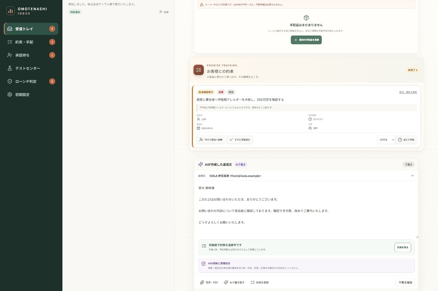438x291 pixels.
Task: Click 約束を登録 in the reply toolbar
Action: tap(260, 283)
